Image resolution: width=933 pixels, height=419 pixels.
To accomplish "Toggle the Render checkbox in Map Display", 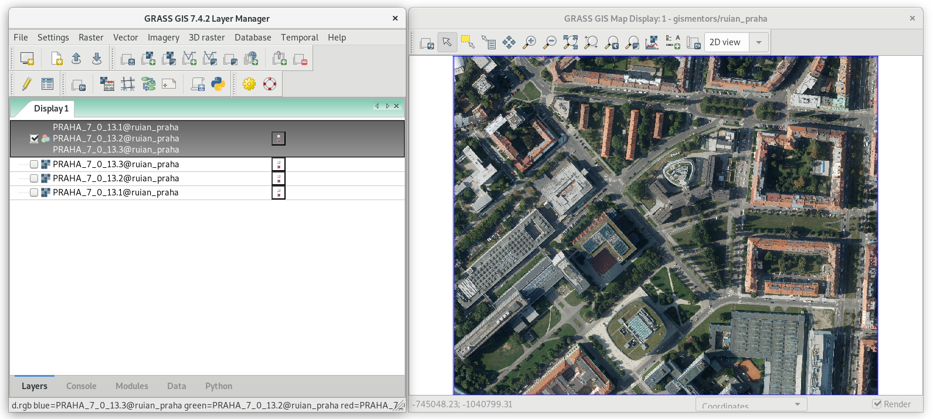I will [877, 404].
